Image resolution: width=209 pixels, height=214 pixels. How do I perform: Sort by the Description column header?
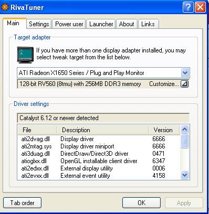pyautogui.click(x=102, y=130)
